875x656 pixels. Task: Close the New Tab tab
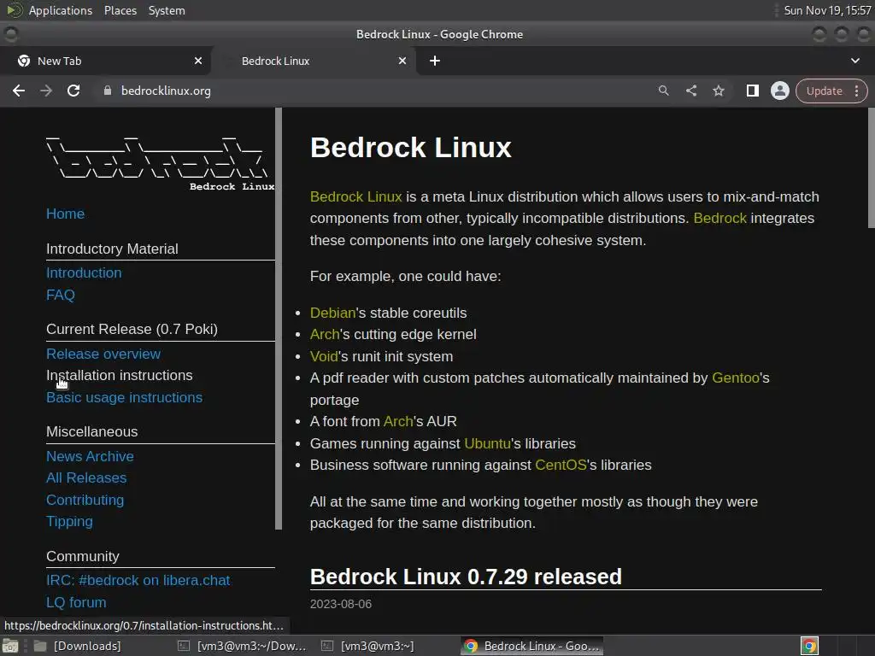pyautogui.click(x=198, y=61)
